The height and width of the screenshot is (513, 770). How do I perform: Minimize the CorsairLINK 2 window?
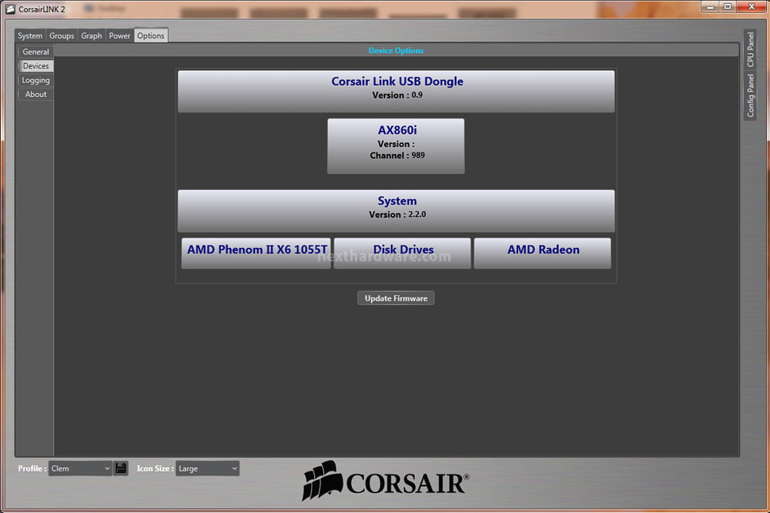710,7
